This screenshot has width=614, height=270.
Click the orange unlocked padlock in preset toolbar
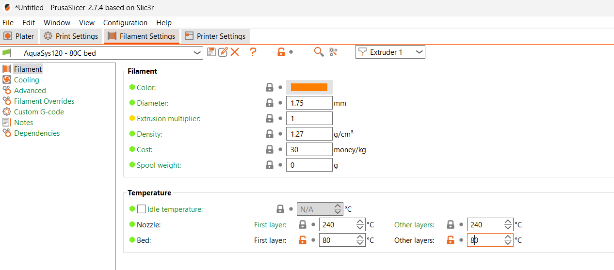point(281,52)
